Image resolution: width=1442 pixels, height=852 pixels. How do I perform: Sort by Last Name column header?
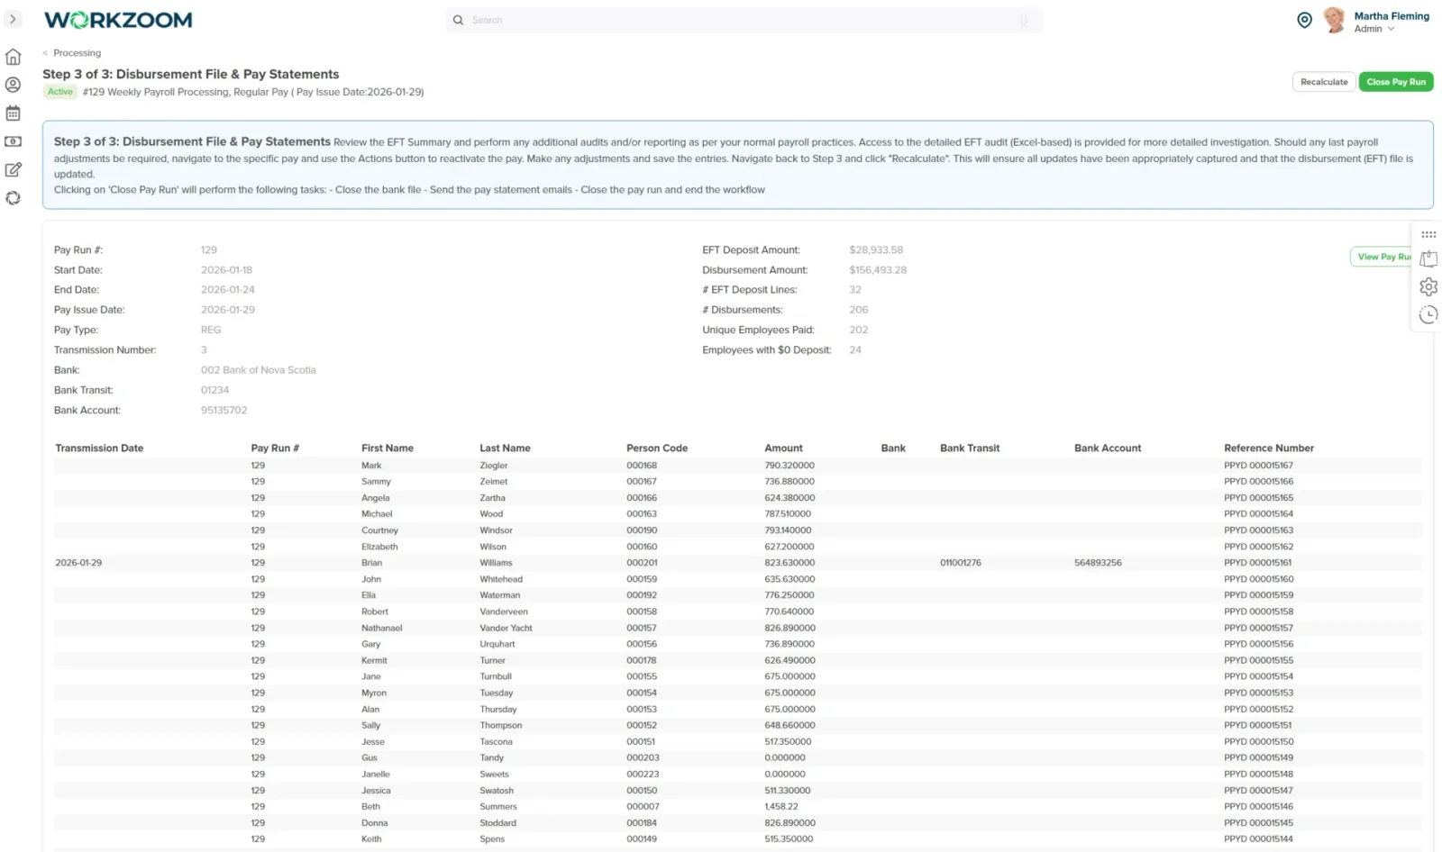[x=505, y=448]
